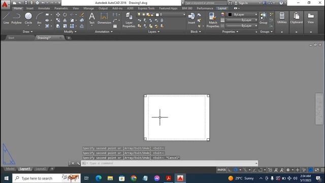Viewport: 325px width, 183px height.
Task: Select the Fillet tool
Action: click(x=72, y=20)
